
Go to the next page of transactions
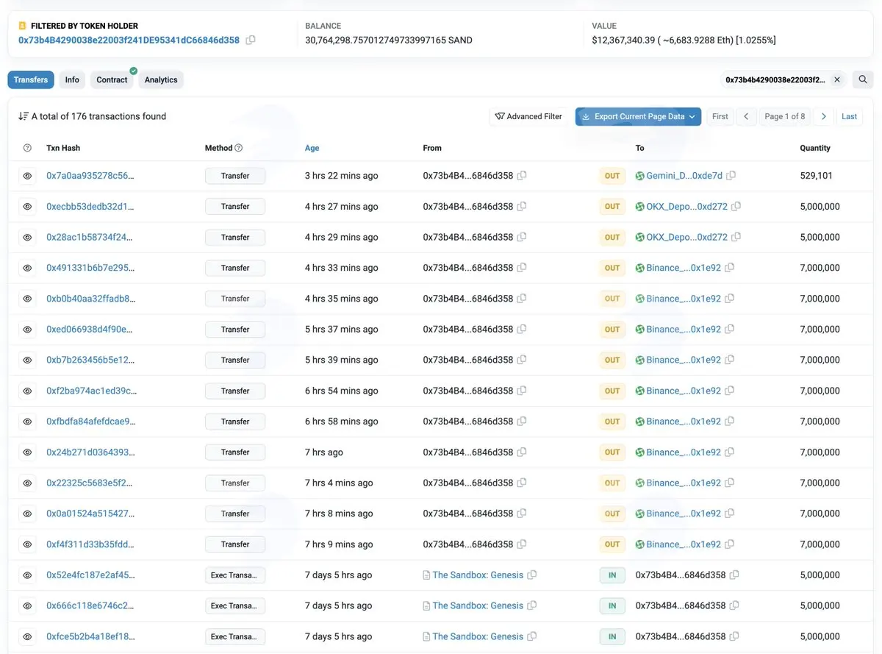tap(824, 116)
